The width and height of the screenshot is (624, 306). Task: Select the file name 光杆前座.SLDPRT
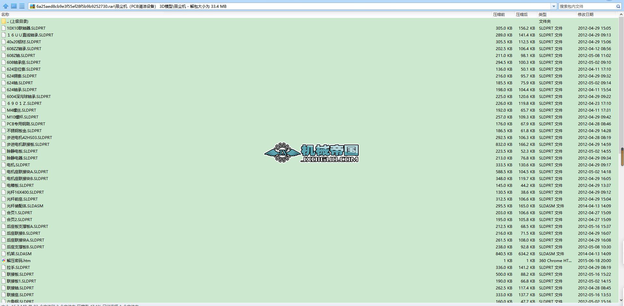22,199
